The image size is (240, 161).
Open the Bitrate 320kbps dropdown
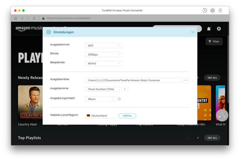click(x=103, y=54)
